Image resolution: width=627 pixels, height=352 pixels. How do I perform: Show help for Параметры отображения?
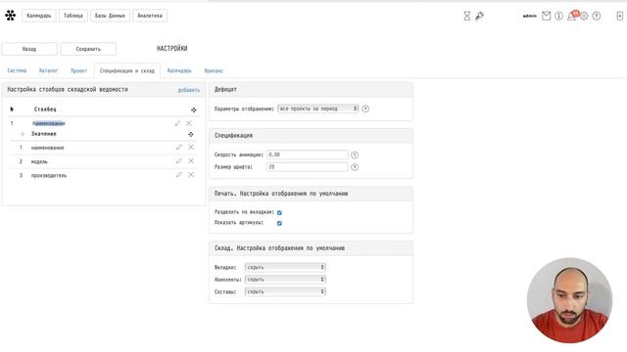pyautogui.click(x=365, y=109)
